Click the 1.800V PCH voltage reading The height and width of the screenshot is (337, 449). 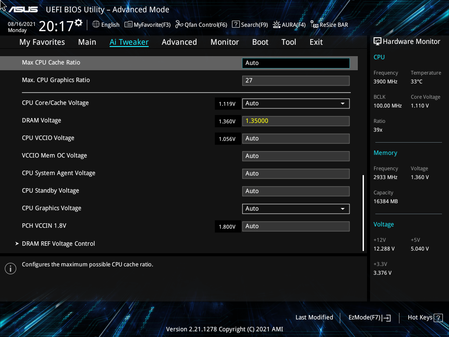(x=228, y=227)
